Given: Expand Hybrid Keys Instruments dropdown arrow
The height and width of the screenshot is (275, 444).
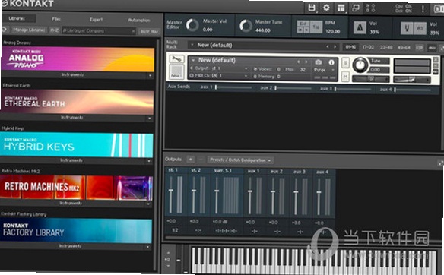Looking at the screenshot, I should pyautogui.click(x=149, y=161).
